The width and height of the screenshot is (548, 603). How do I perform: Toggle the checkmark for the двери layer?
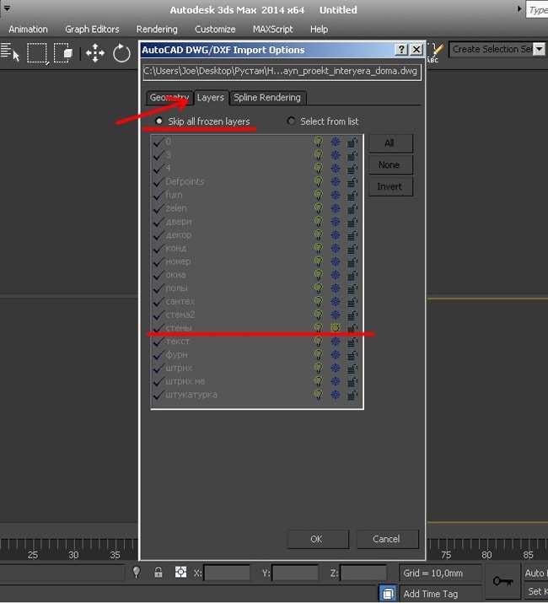(158, 222)
